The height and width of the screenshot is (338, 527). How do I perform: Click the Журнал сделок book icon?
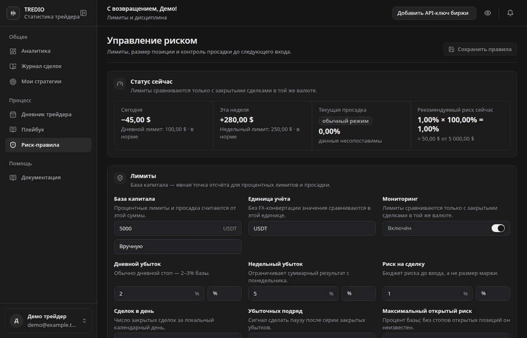click(x=13, y=66)
